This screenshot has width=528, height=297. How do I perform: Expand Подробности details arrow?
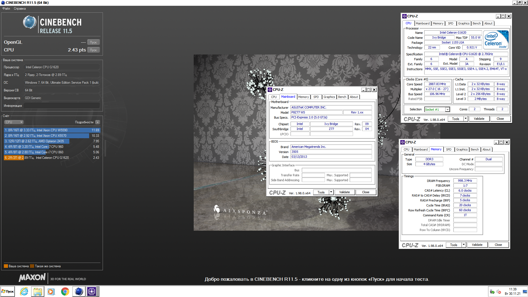pyautogui.click(x=98, y=122)
